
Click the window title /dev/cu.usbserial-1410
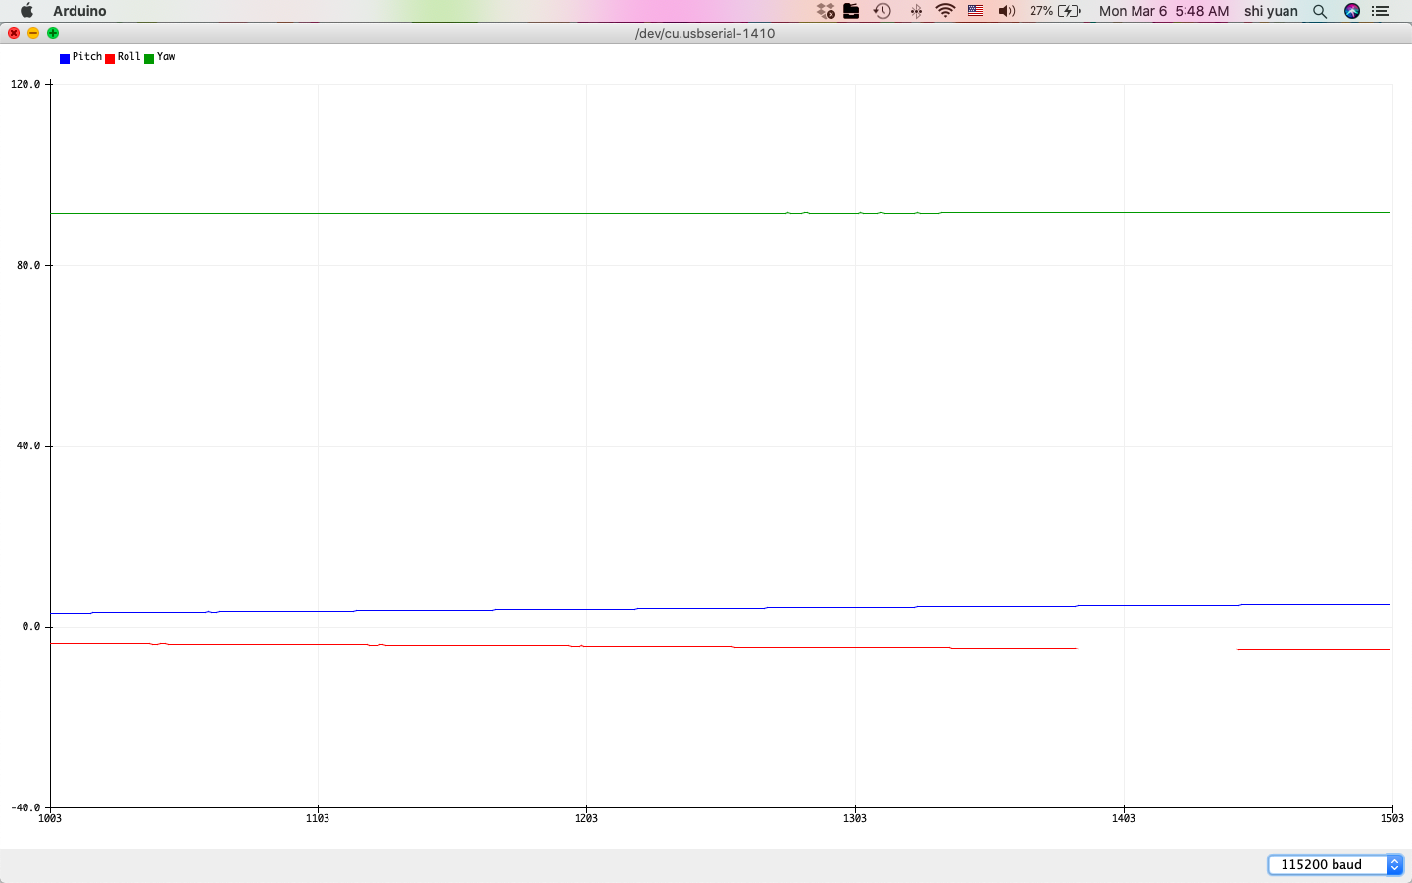click(x=705, y=33)
